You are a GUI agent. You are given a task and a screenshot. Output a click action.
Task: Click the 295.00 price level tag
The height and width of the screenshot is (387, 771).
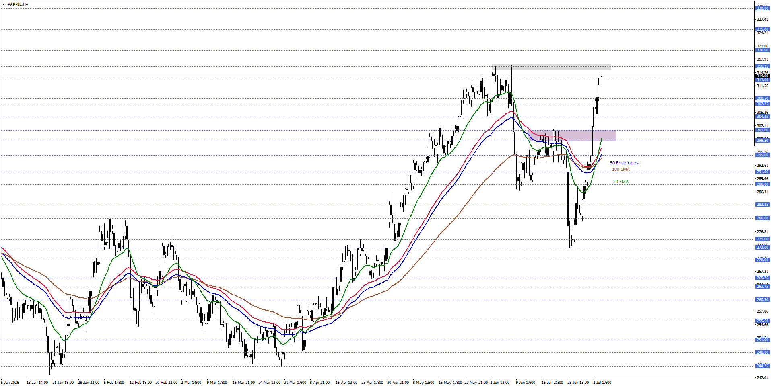pos(763,155)
